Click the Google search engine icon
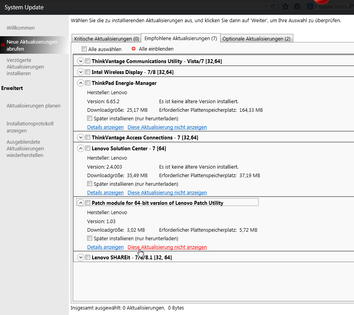 point(310,6)
